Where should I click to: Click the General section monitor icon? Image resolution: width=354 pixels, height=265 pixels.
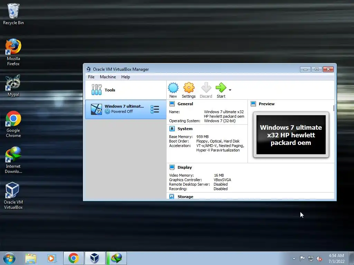pyautogui.click(x=172, y=104)
